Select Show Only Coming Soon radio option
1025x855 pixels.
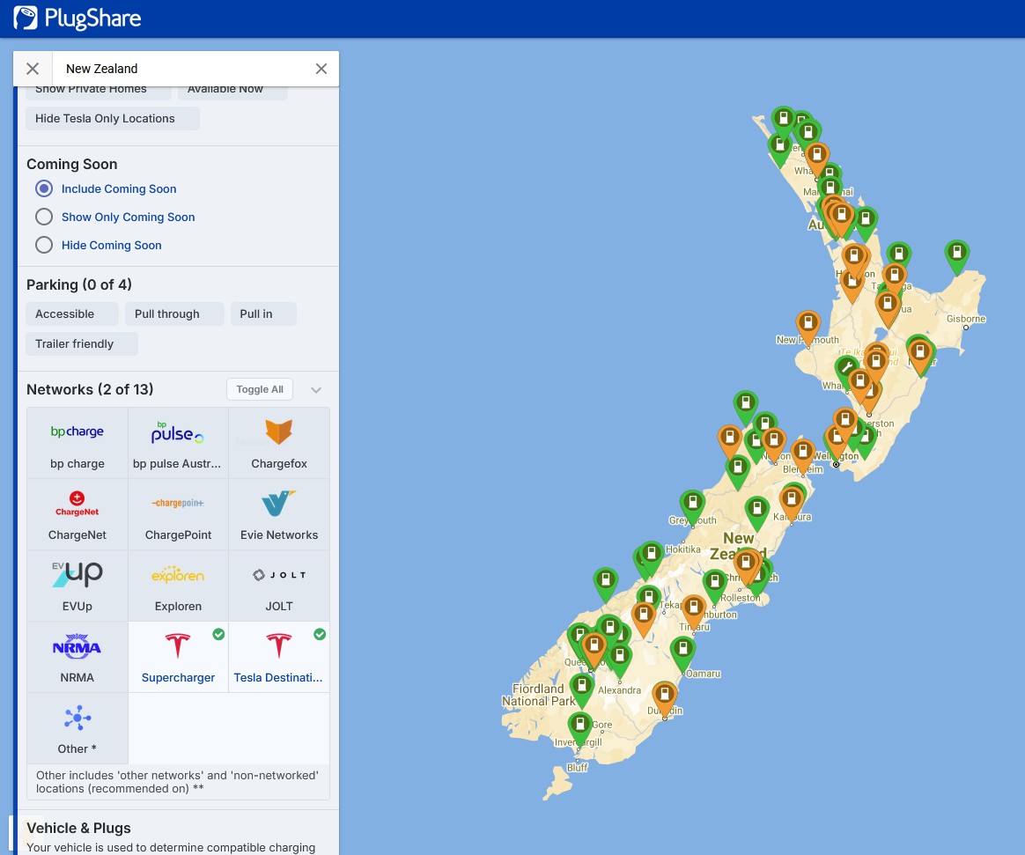[x=44, y=217]
